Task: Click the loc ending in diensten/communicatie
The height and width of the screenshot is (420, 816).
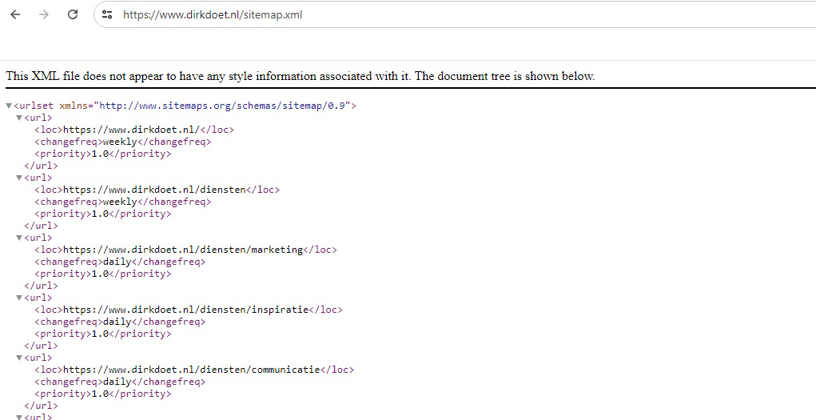Action: click(192, 370)
